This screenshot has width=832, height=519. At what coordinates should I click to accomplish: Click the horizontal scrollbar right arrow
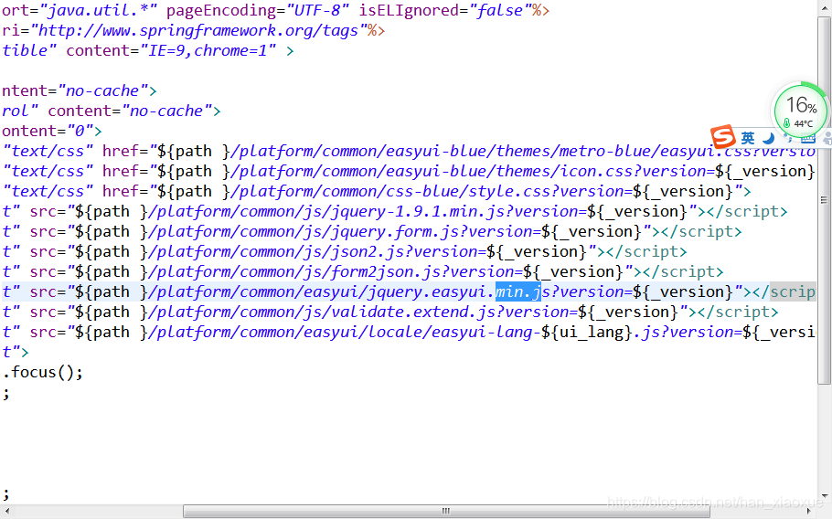(810, 511)
